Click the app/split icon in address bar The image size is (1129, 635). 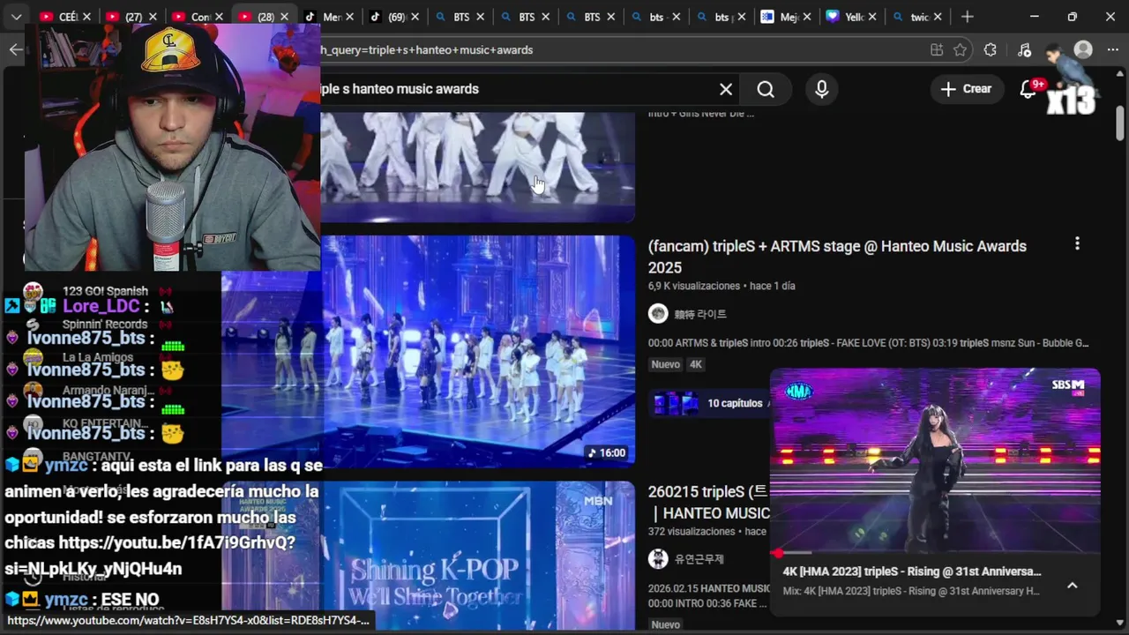937,50
